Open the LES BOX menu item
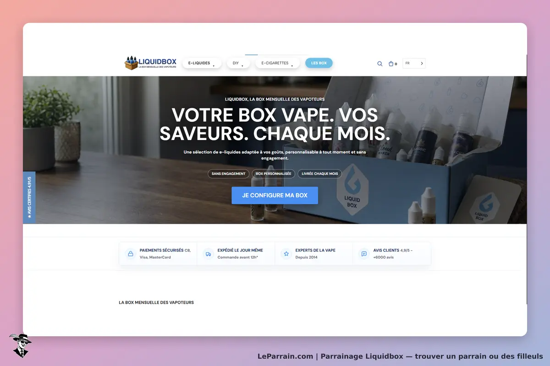 (x=319, y=63)
